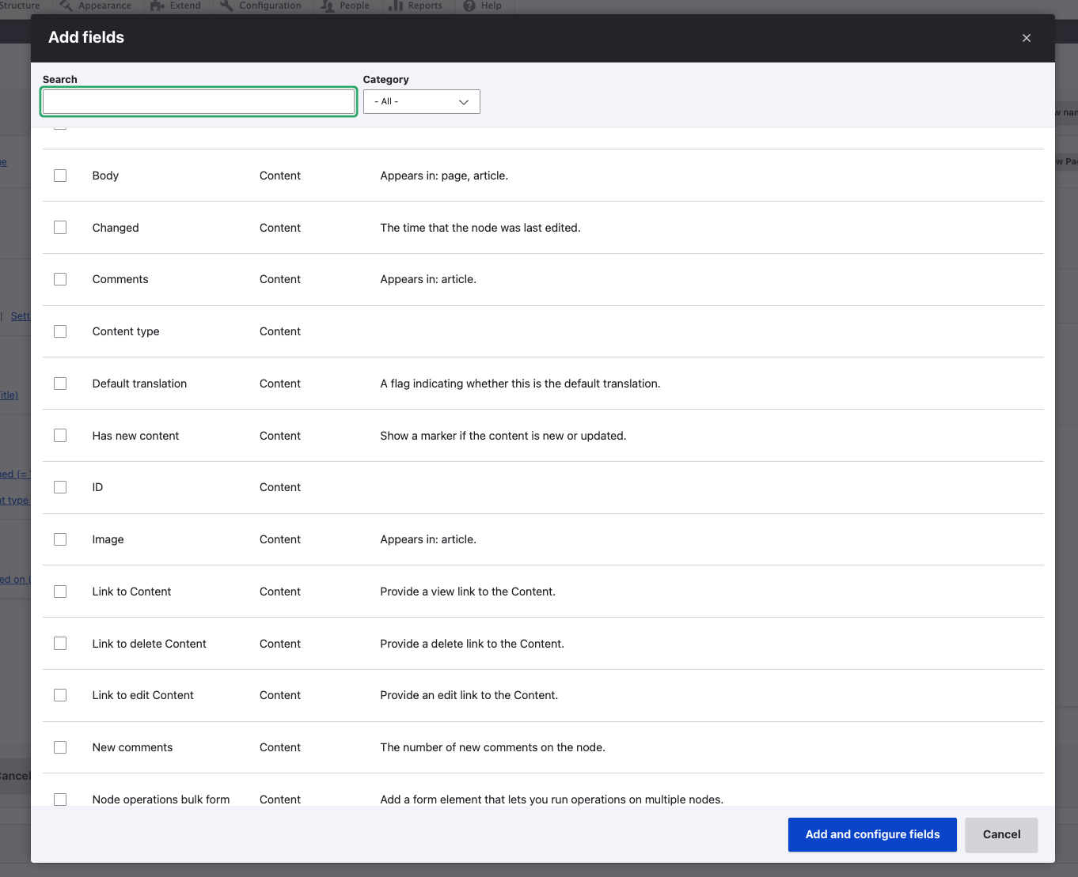Screen dimensions: 1078x877
Task: Click the 'Has new content' label
Action: click(x=135, y=436)
